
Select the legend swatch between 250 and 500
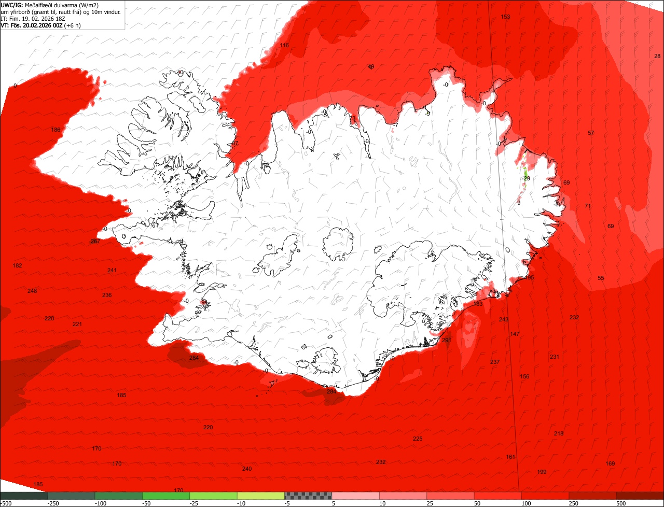pyautogui.click(x=592, y=496)
